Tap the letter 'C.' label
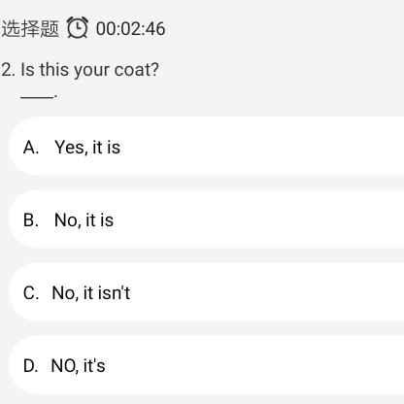Viewport: 404px width, 404px height. 31,293
